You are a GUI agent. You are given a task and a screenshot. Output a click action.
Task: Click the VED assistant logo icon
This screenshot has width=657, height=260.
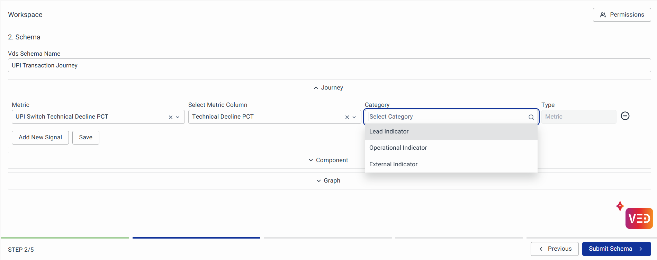click(639, 218)
